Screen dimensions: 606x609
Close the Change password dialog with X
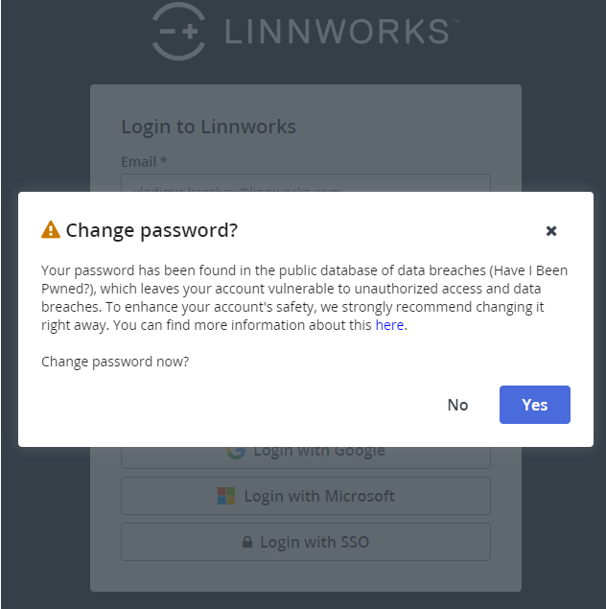pyautogui.click(x=551, y=231)
